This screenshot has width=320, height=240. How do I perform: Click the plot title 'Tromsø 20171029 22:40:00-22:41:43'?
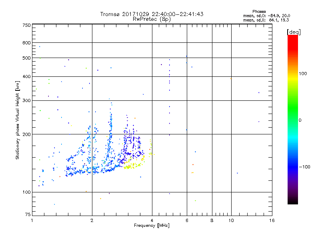[152, 14]
